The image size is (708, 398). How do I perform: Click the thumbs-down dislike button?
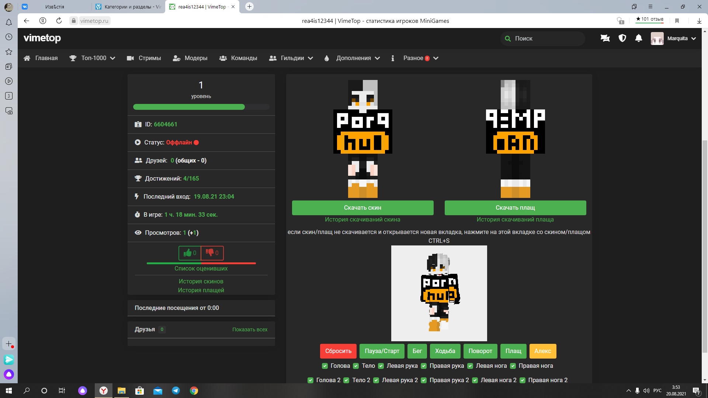[212, 253]
